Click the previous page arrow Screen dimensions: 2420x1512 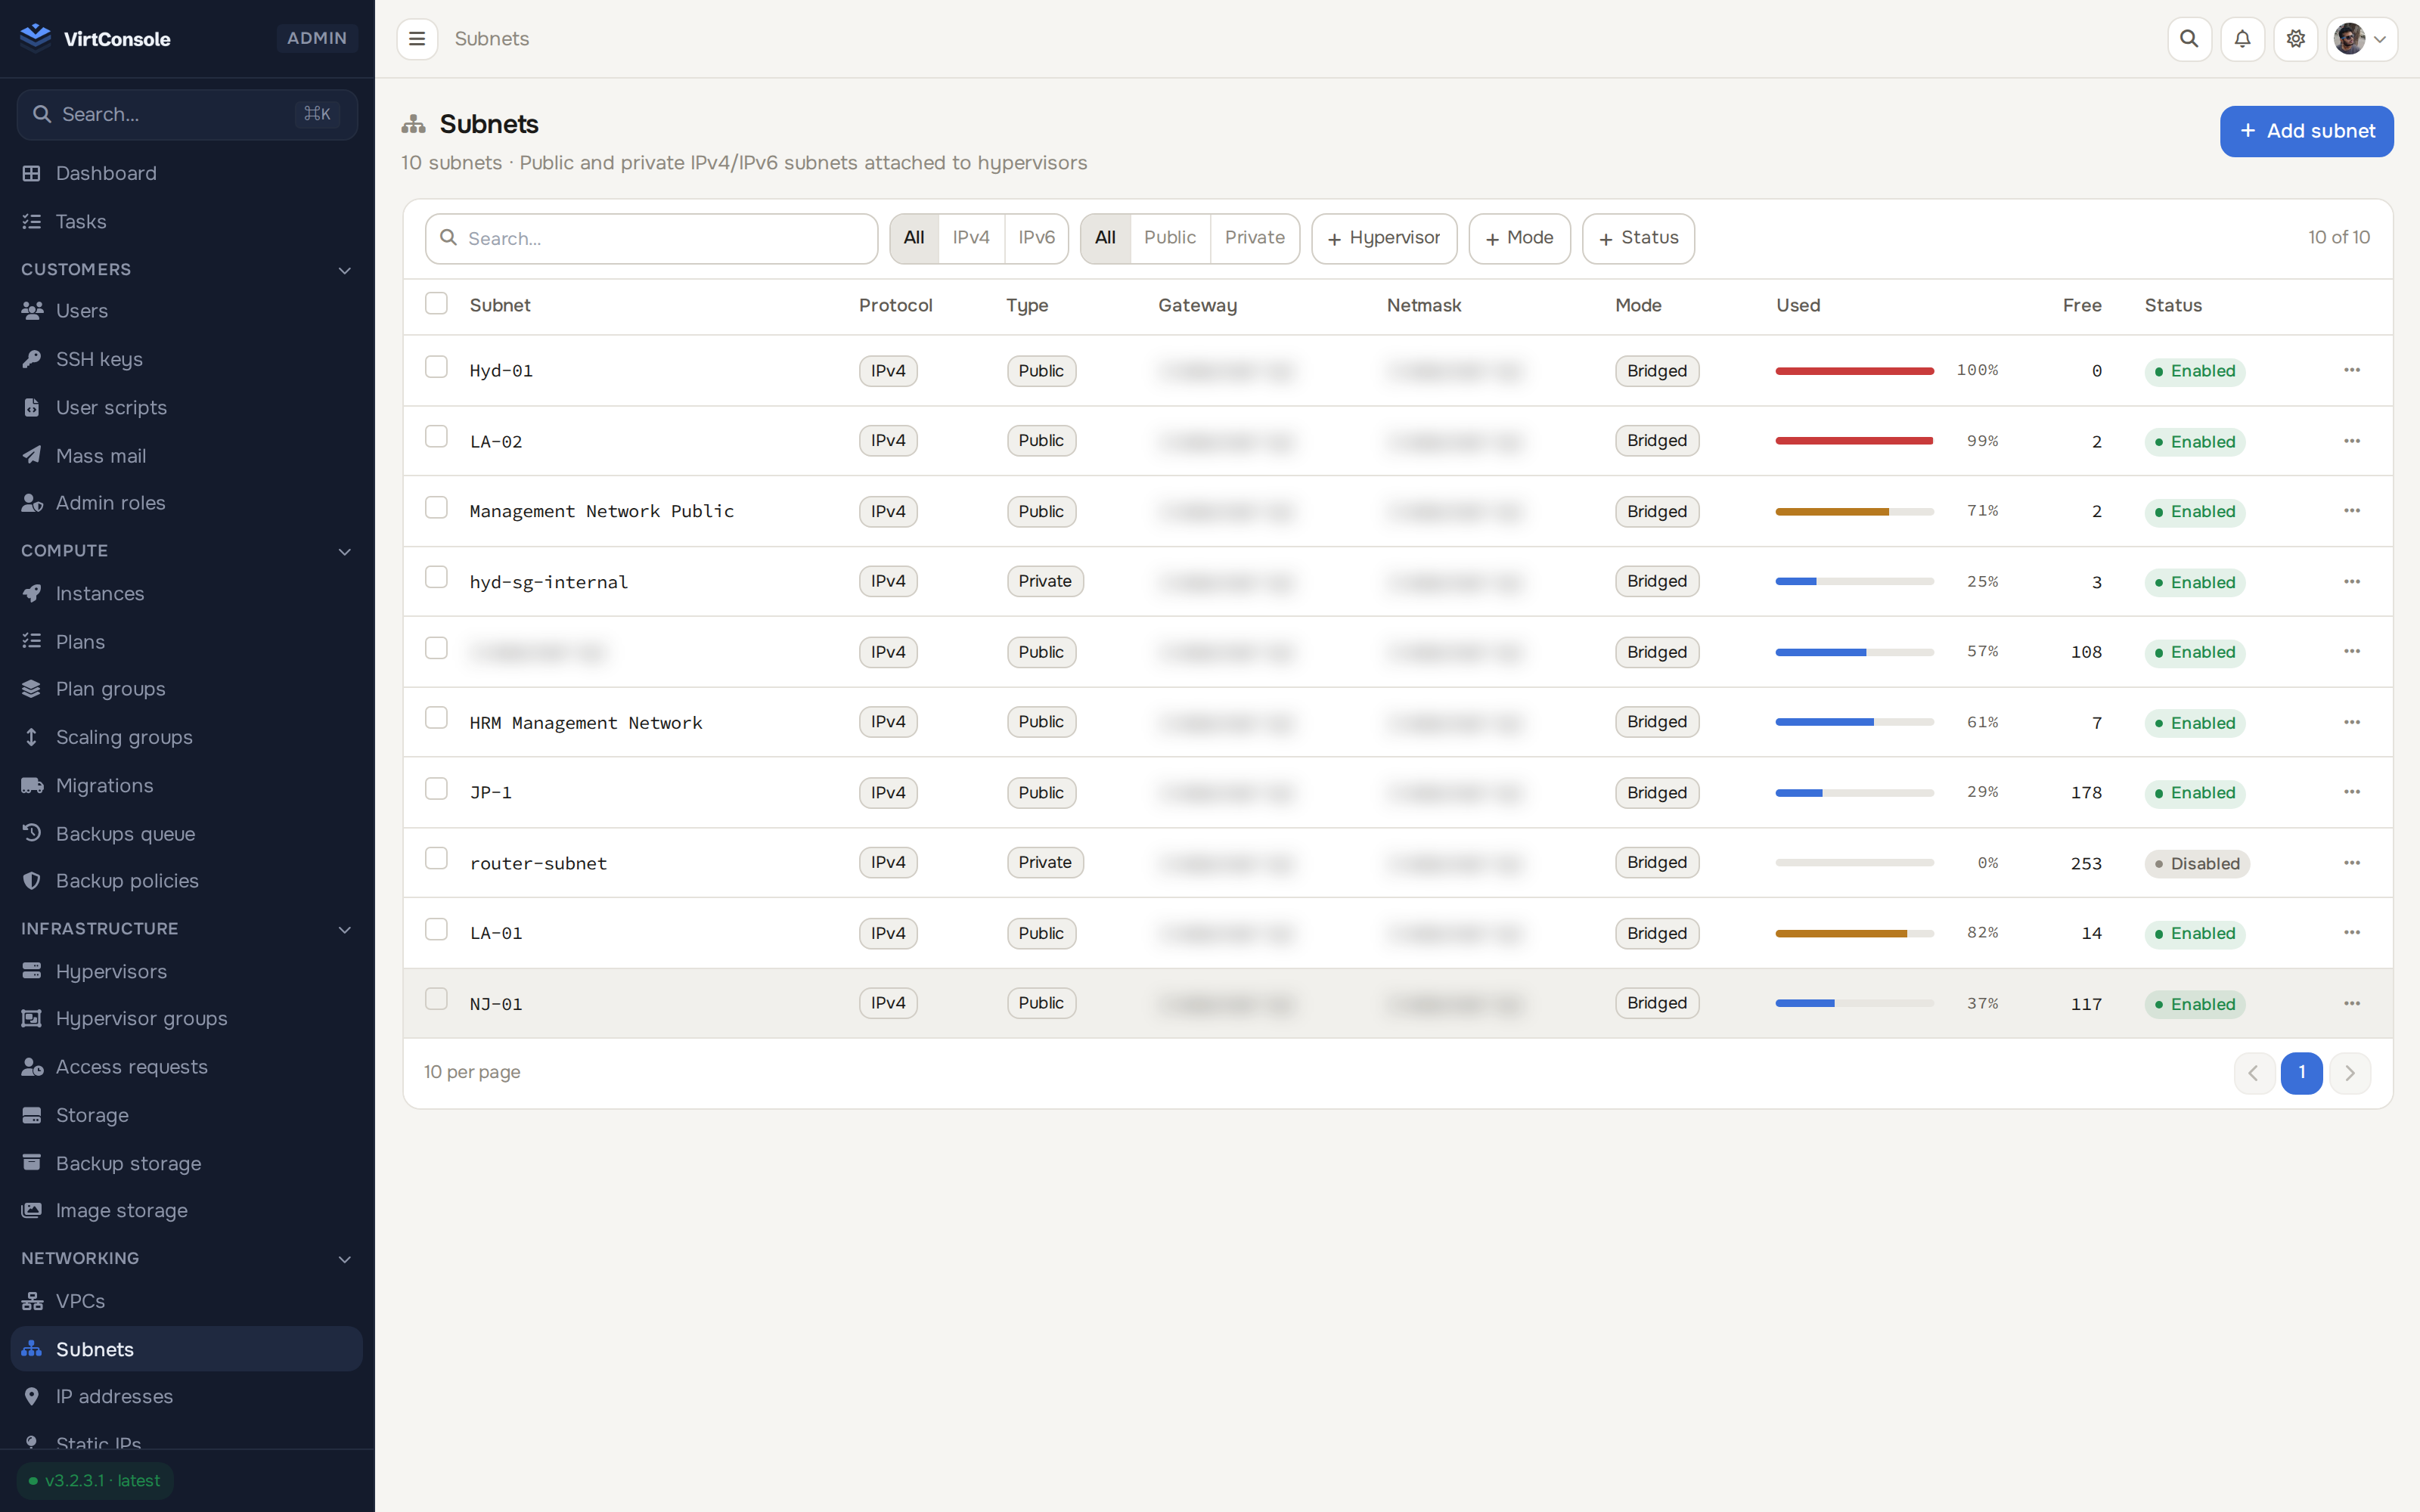[x=2254, y=1073]
